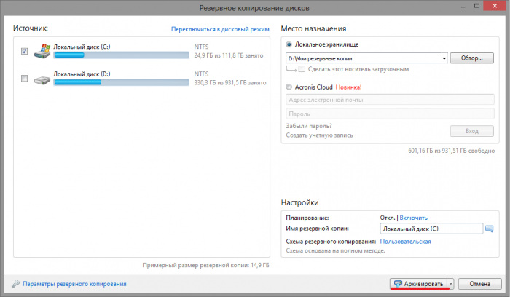The width and height of the screenshot is (510, 297).
Task: Click the wrench icon for backup options
Action: [15, 284]
